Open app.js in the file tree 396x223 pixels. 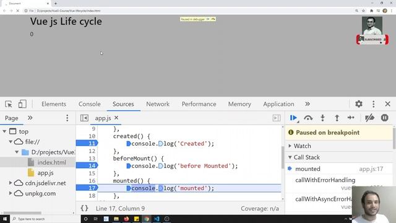(x=45, y=173)
